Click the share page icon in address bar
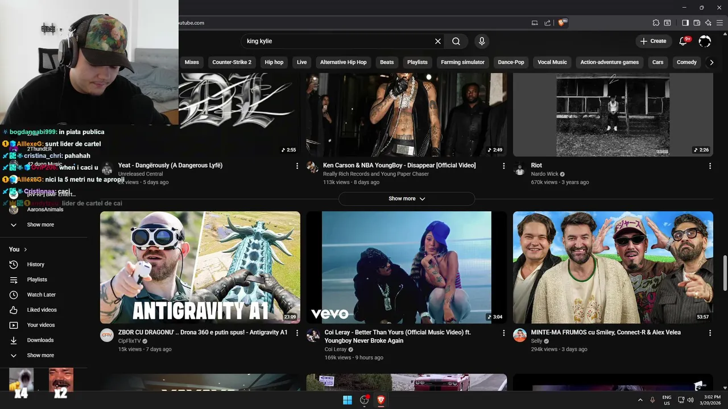This screenshot has width=728, height=409. point(547,23)
